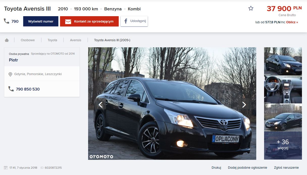This screenshot has height=175, width=307.
Task: Click the 37 900 PLN price
Action: (x=284, y=9)
